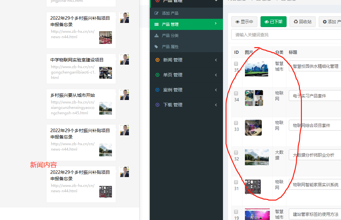Open 产品 属性 menu entry

coord(186,46)
